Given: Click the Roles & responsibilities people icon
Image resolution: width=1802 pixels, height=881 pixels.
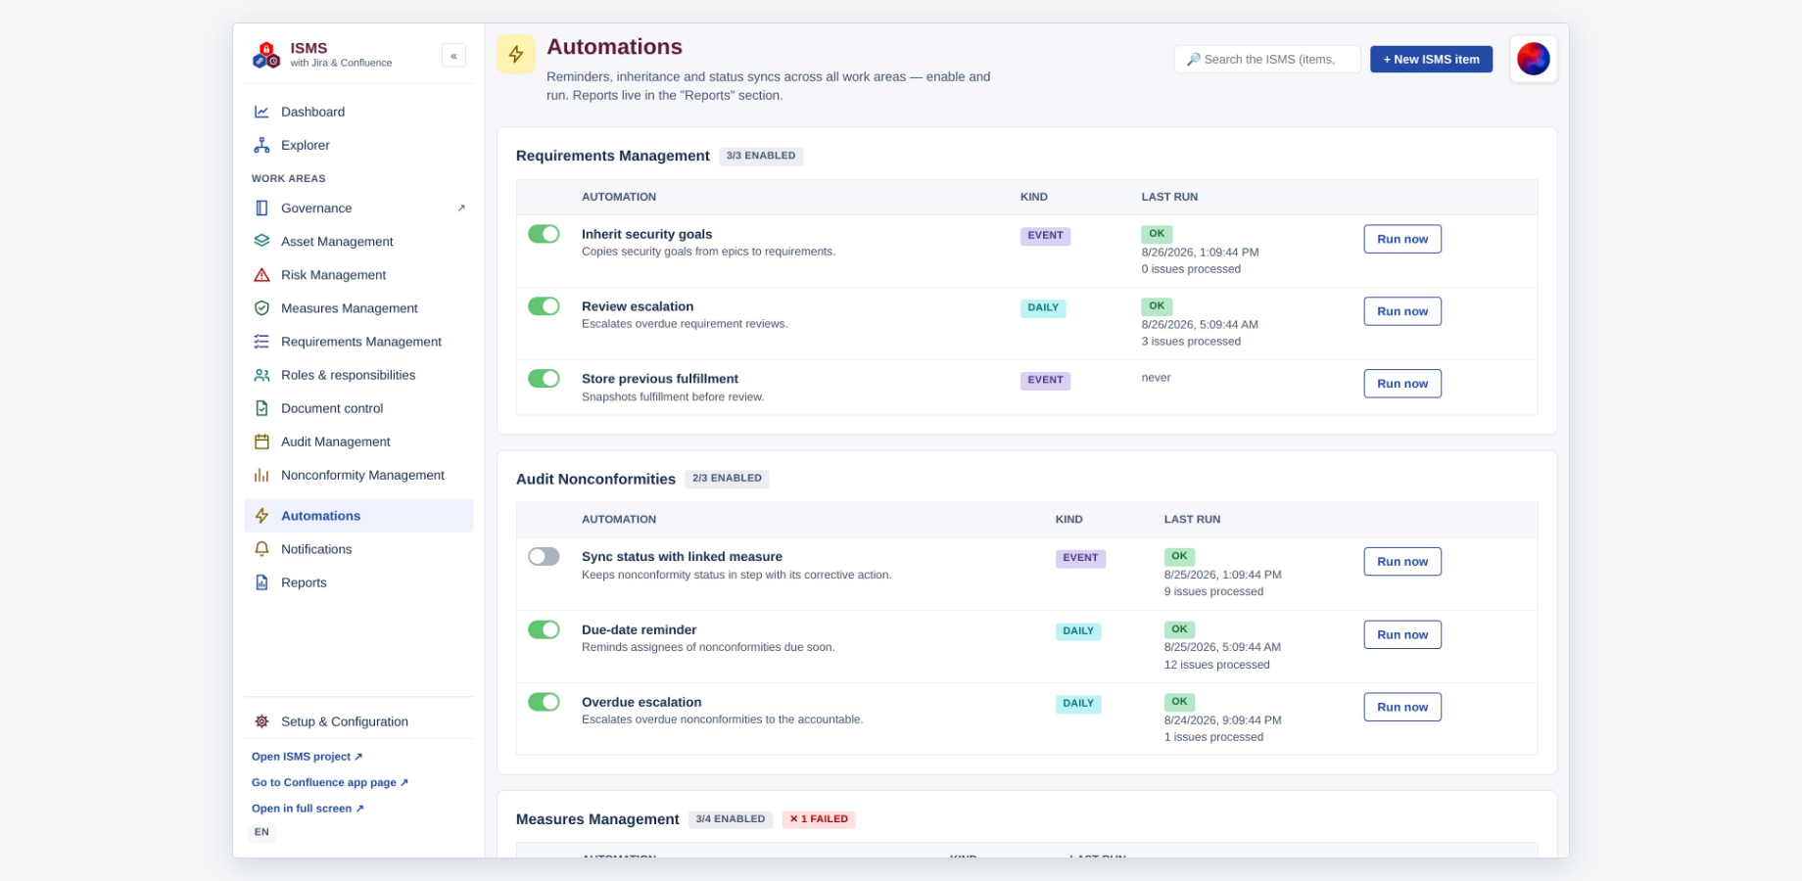Looking at the screenshot, I should pos(261,375).
